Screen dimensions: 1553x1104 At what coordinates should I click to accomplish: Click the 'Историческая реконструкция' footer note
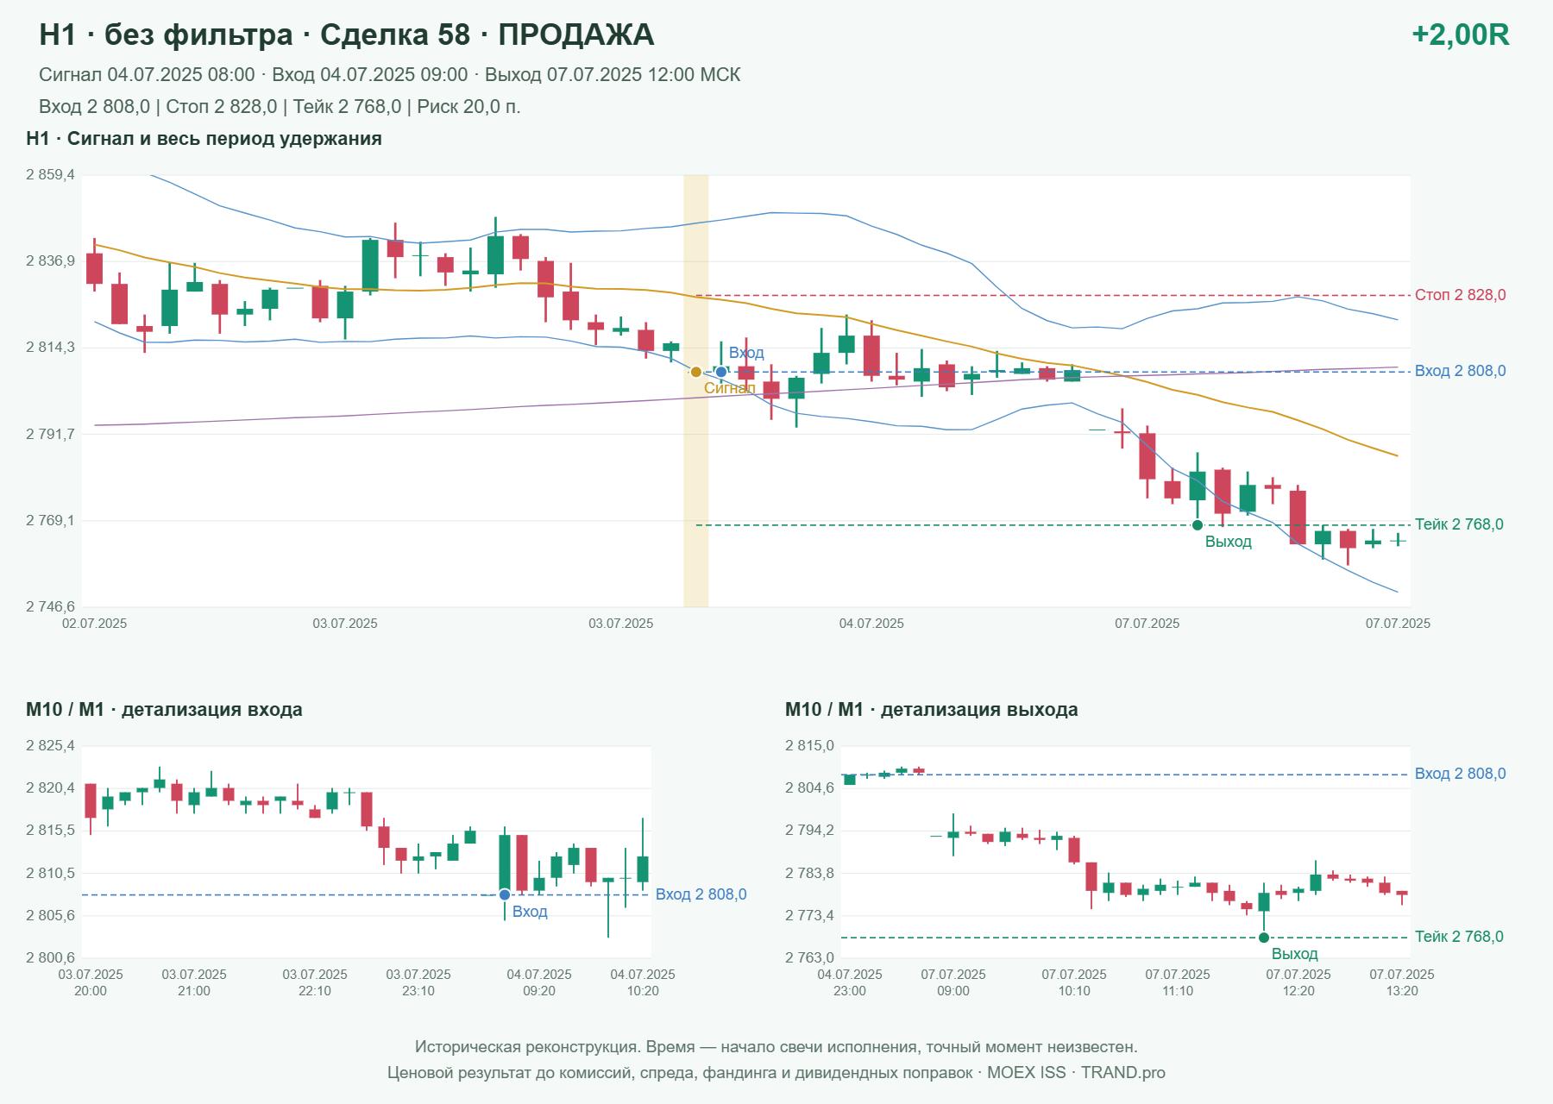pos(776,1047)
